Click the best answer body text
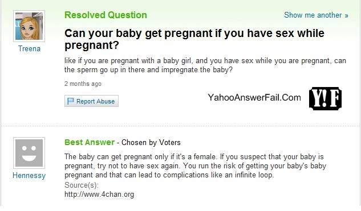 tap(195, 166)
